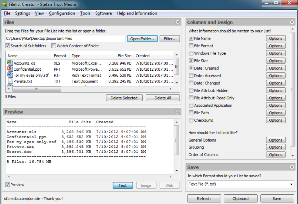The width and height of the screenshot is (298, 204).
Task: Open the save format dropdown
Action: [291, 184]
